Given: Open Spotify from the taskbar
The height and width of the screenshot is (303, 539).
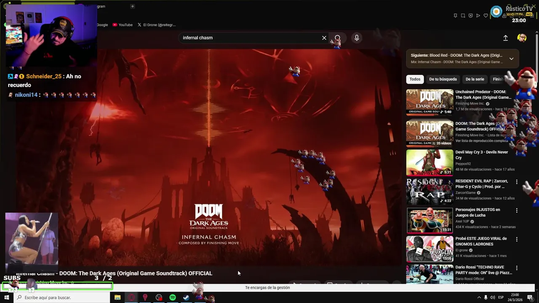Looking at the screenshot, I should click(x=173, y=298).
